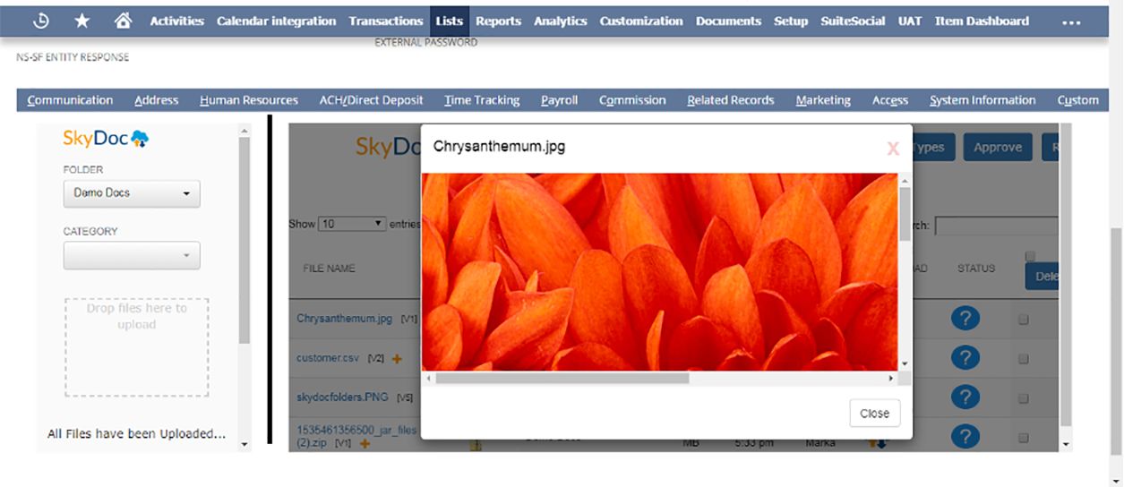
Task: Switch to the System Information subtab
Action: tap(982, 100)
